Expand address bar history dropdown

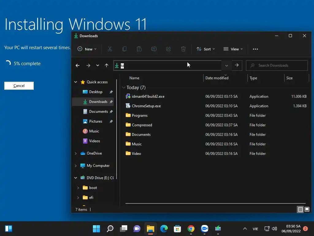(x=227, y=65)
